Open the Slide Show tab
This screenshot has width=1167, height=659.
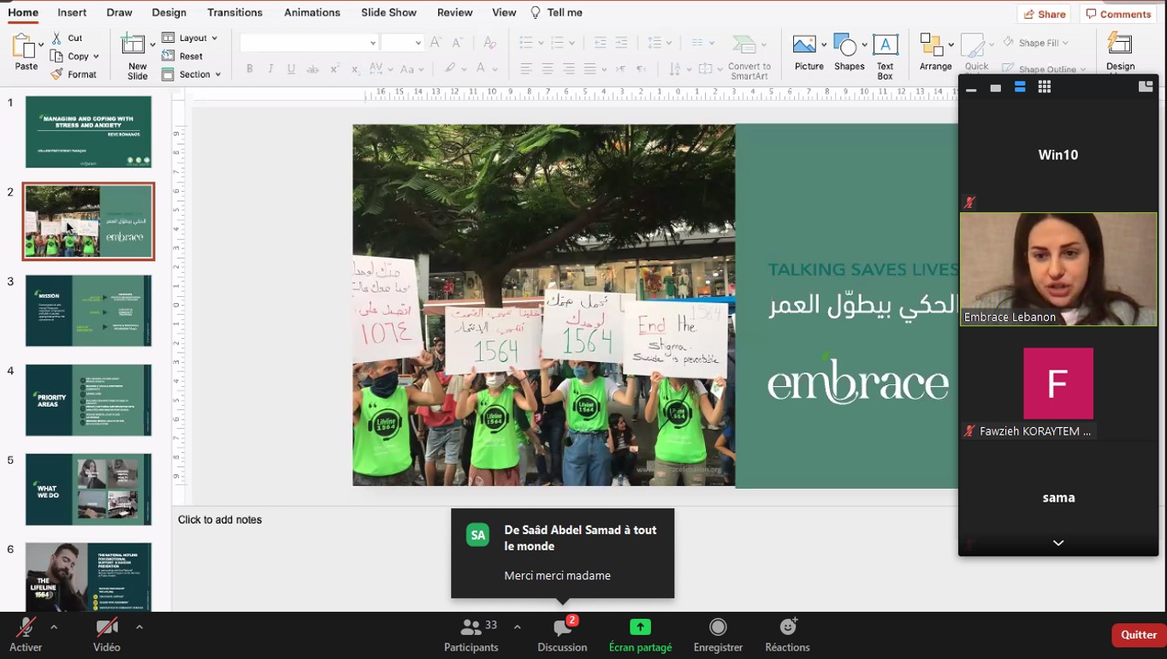388,13
